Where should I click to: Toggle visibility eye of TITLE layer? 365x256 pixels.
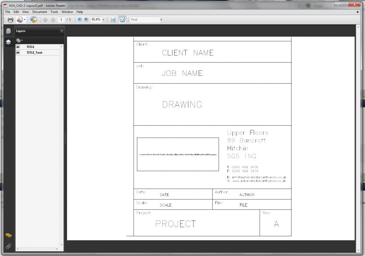click(x=18, y=47)
